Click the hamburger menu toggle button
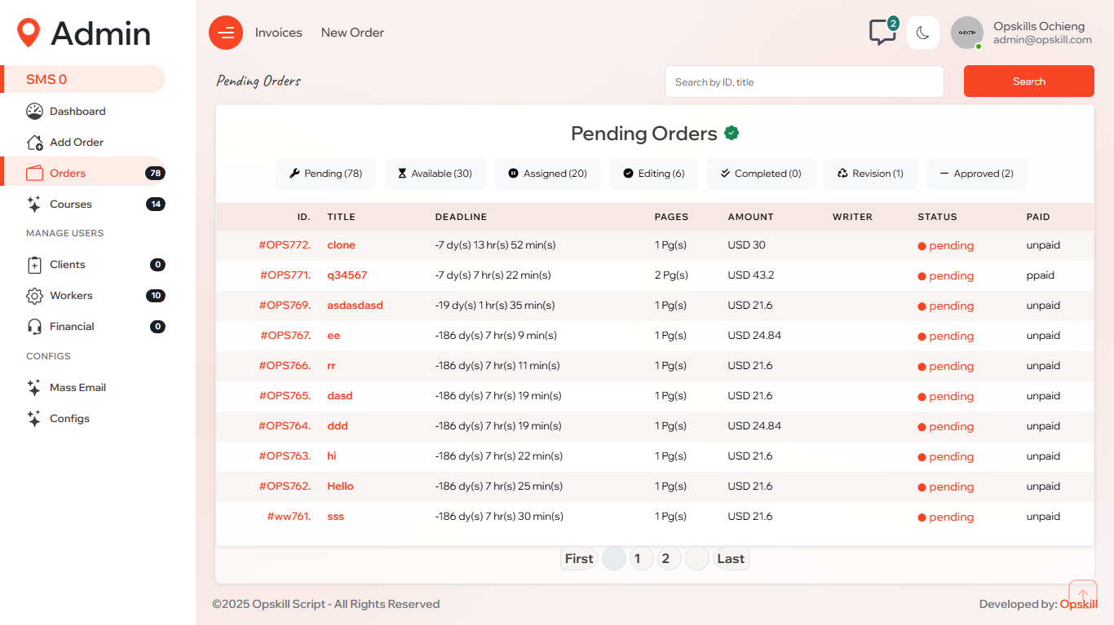1114x625 pixels. pos(226,33)
